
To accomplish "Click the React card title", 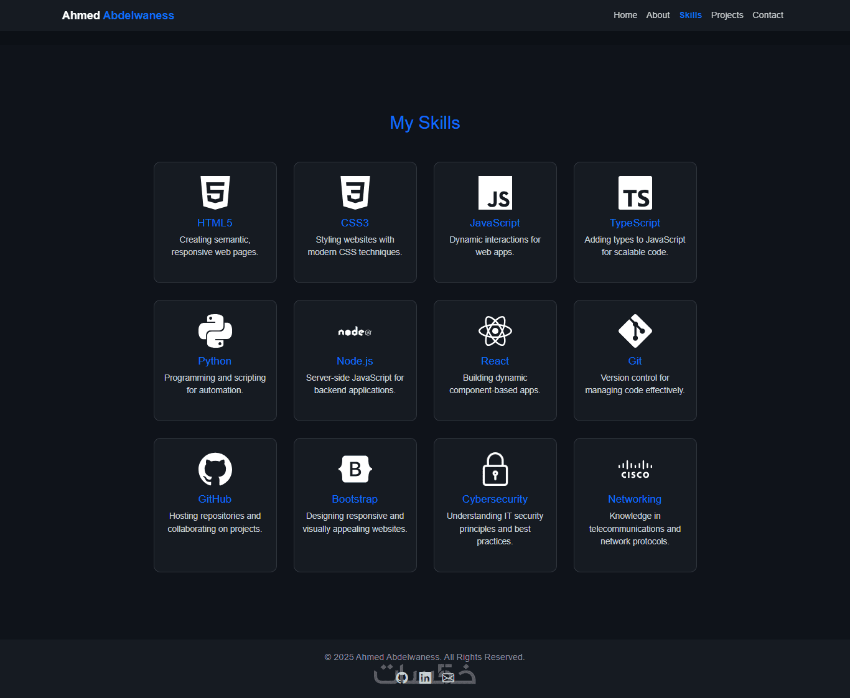I will tap(495, 361).
